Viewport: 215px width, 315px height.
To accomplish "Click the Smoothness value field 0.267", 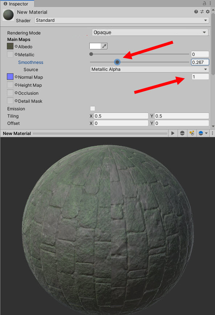I will [200, 62].
